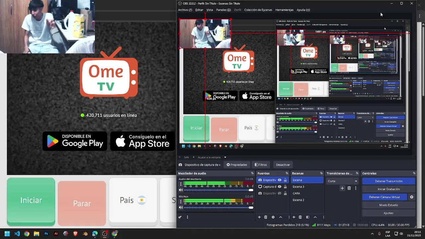Open Photoshop from taskbar
425x239 pixels.
(46, 234)
